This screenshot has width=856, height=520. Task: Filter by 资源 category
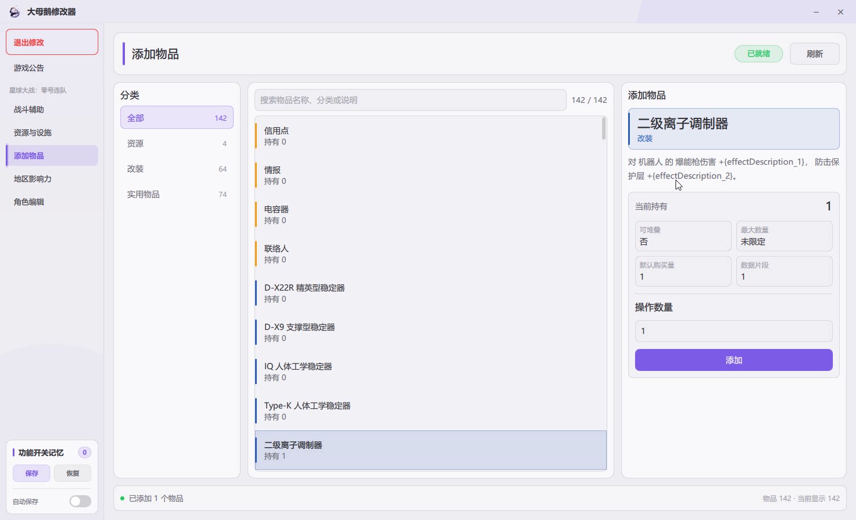coord(177,143)
